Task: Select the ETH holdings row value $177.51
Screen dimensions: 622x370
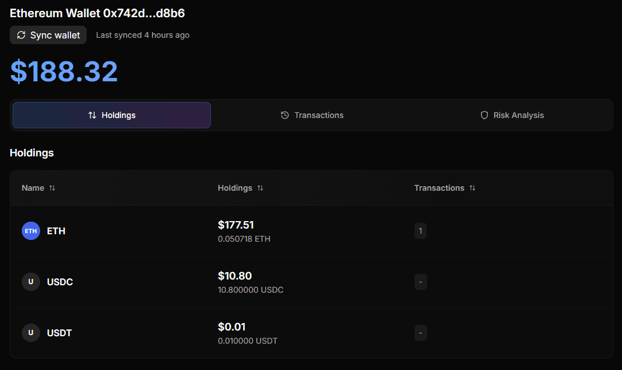Action: 236,225
